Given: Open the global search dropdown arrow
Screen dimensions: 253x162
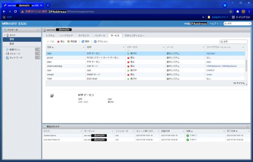Looking at the screenshot, I should click(x=250, y=24).
